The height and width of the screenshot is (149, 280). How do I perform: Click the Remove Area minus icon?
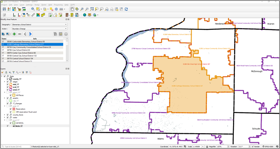tap(19, 34)
